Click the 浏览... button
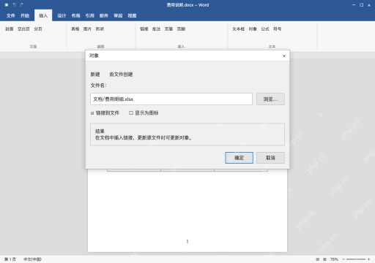 (x=270, y=99)
